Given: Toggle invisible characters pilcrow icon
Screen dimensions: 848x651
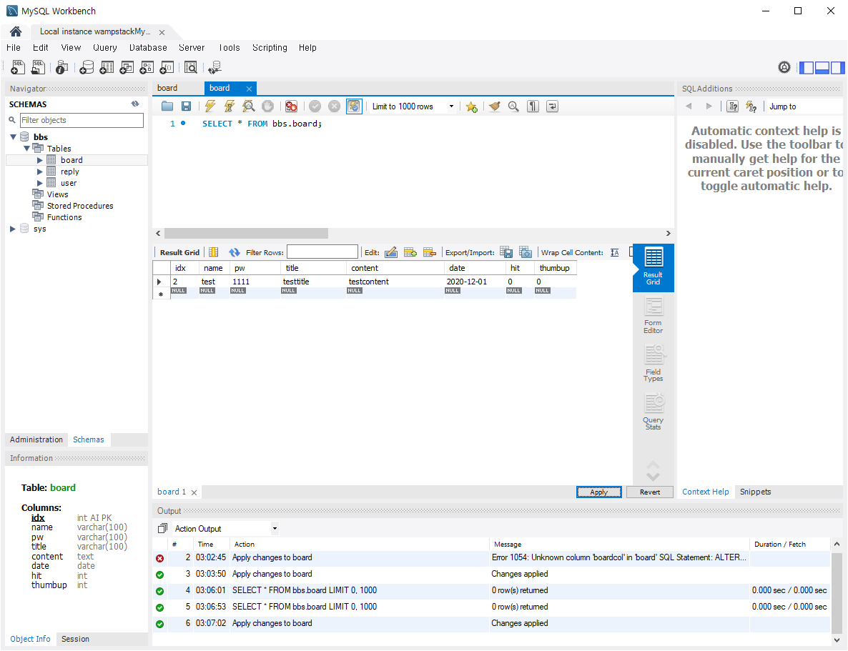Looking at the screenshot, I should point(533,106).
